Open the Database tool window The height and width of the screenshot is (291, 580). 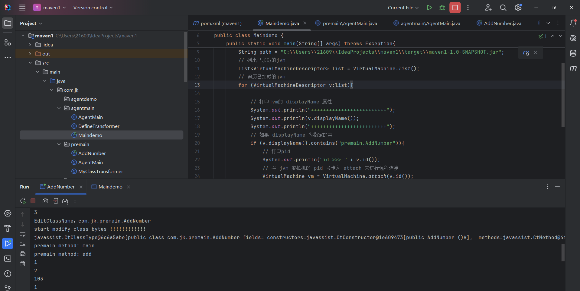coord(573,53)
